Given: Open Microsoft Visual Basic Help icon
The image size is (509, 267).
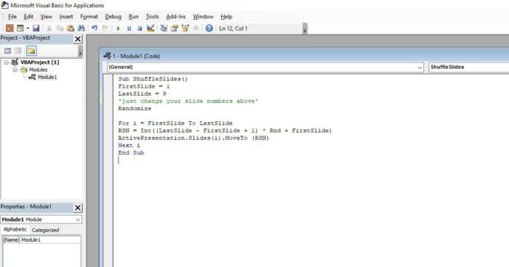Looking at the screenshot, I should click(x=209, y=28).
